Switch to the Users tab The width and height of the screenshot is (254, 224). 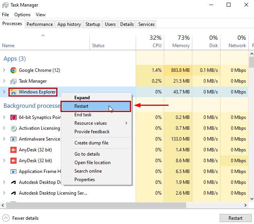coord(110,24)
